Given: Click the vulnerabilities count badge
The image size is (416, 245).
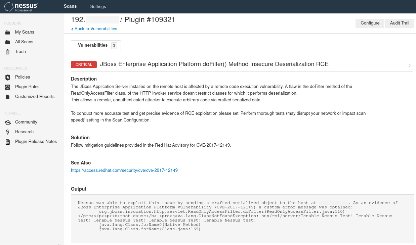Looking at the screenshot, I should point(114,45).
